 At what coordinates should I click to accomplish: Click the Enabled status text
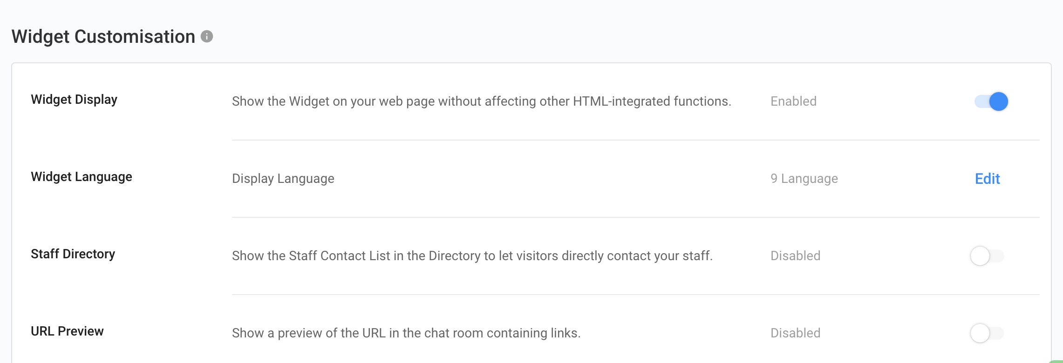tap(793, 101)
